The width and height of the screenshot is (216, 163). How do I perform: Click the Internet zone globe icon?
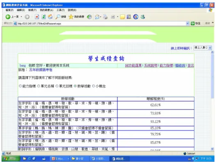coord(185,154)
